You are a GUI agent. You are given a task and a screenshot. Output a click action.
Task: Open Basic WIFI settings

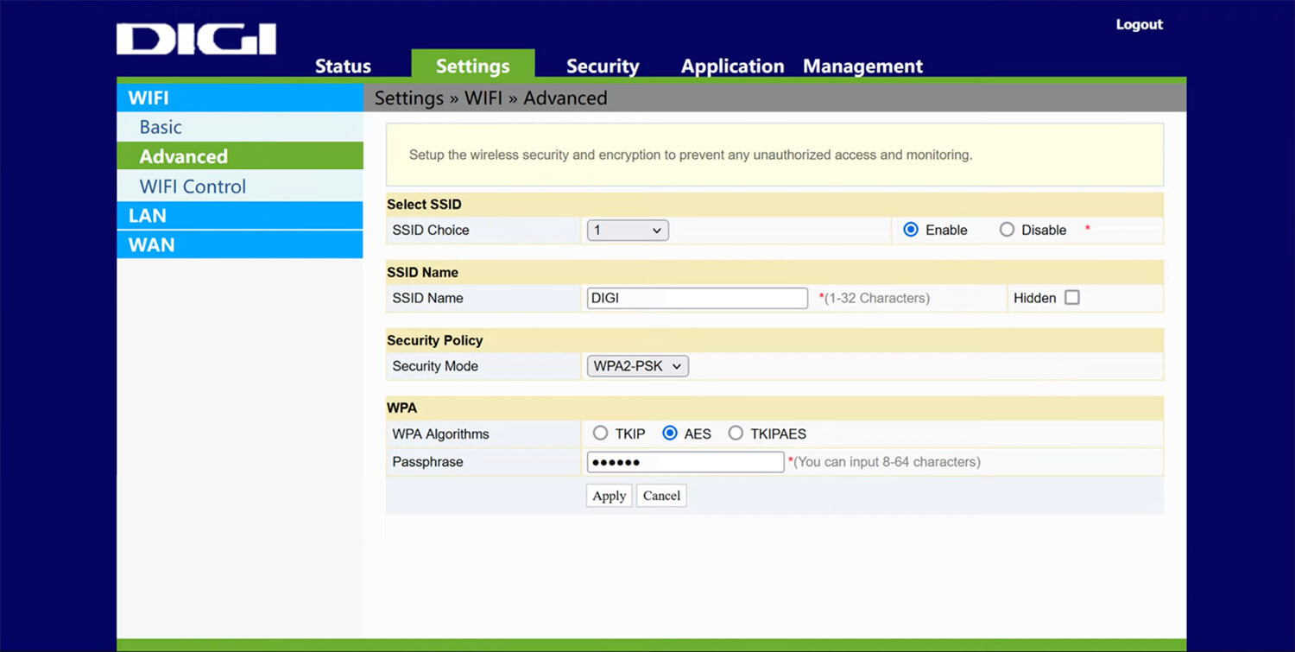tap(161, 127)
